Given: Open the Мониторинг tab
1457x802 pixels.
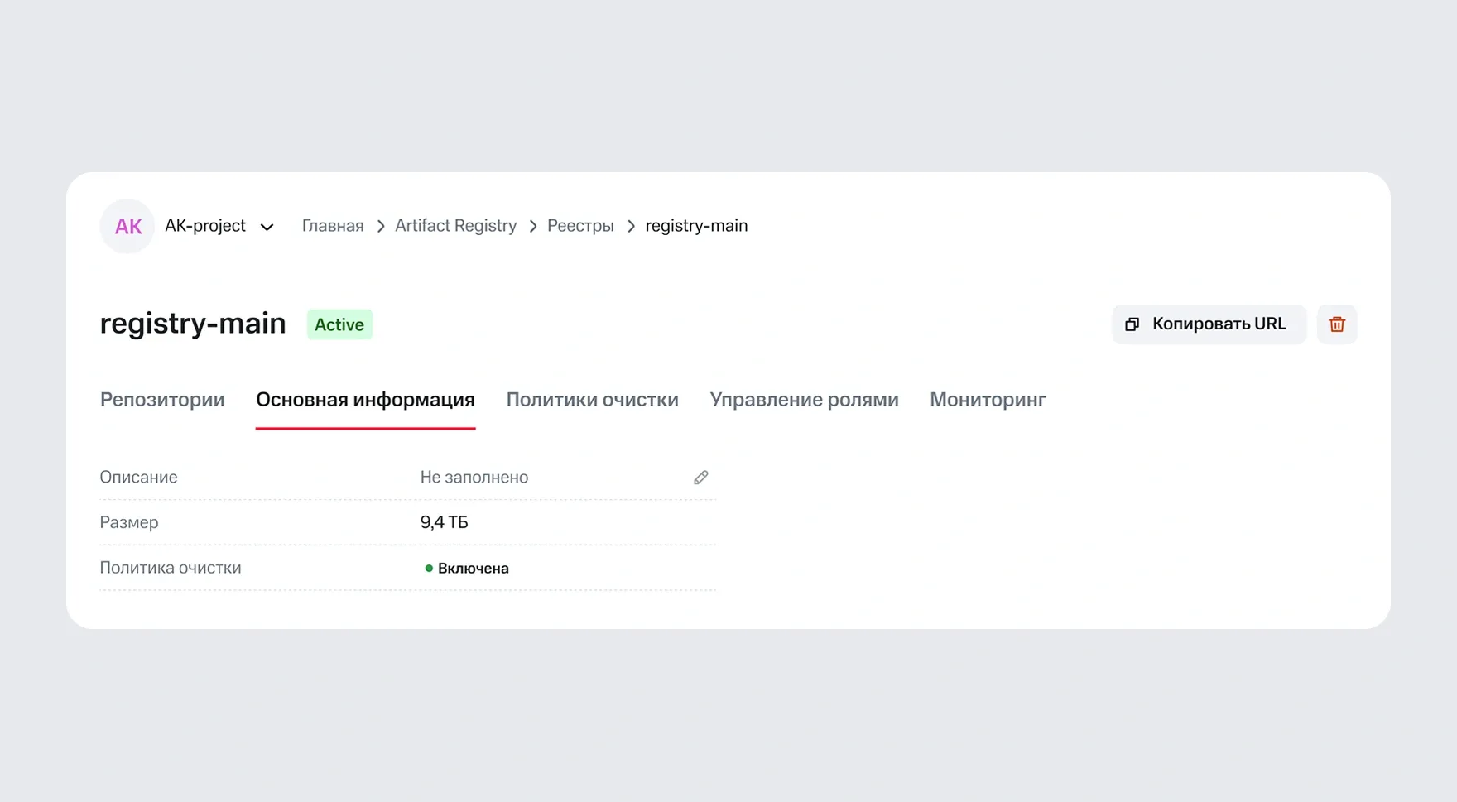Looking at the screenshot, I should point(988,400).
